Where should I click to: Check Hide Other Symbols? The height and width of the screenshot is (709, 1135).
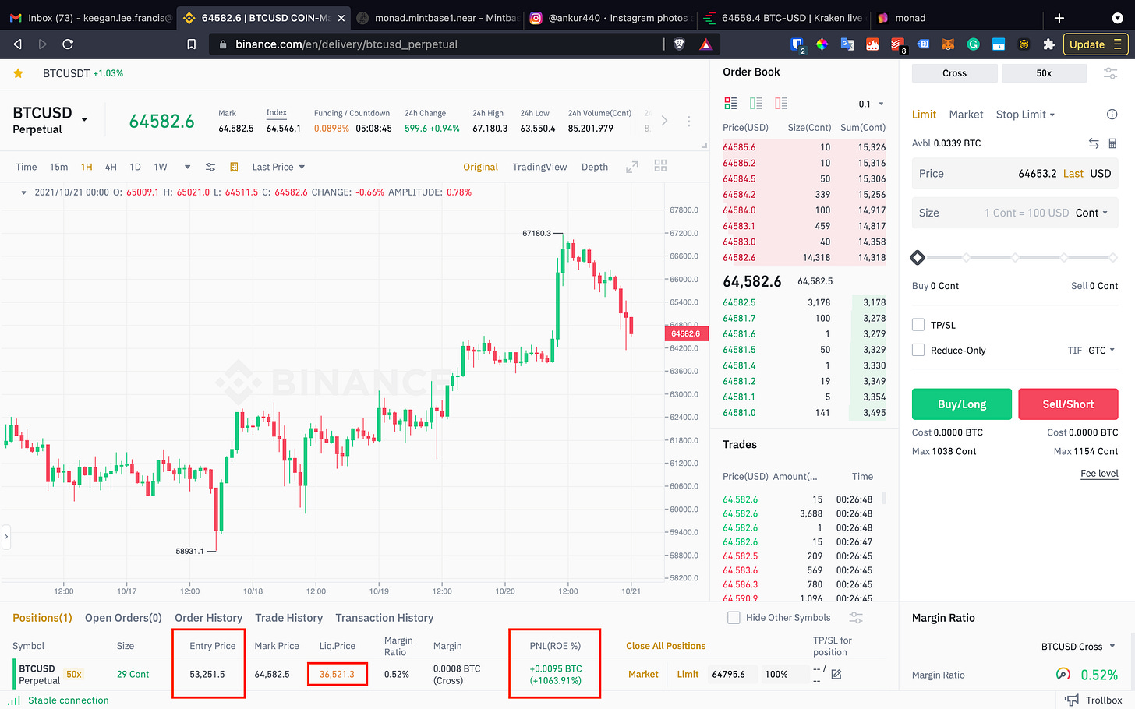[734, 618]
